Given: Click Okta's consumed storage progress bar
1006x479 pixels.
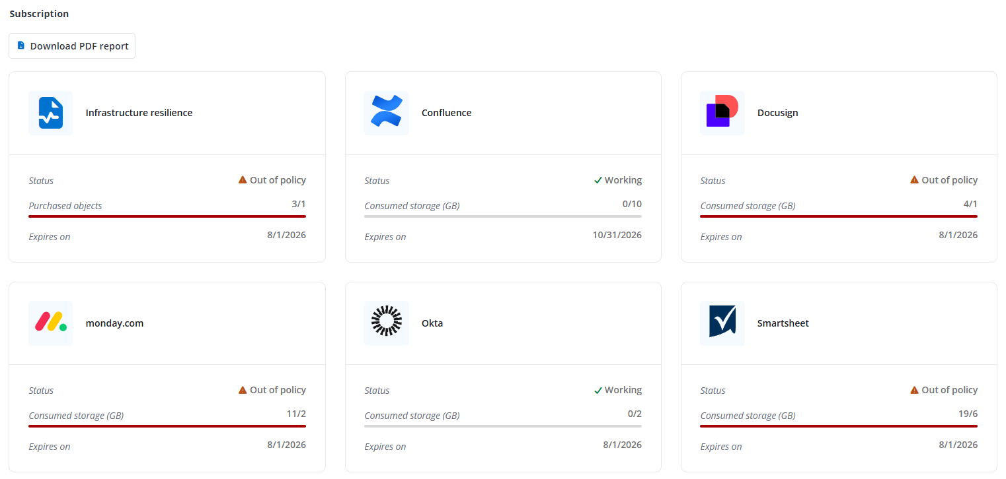Looking at the screenshot, I should point(502,426).
